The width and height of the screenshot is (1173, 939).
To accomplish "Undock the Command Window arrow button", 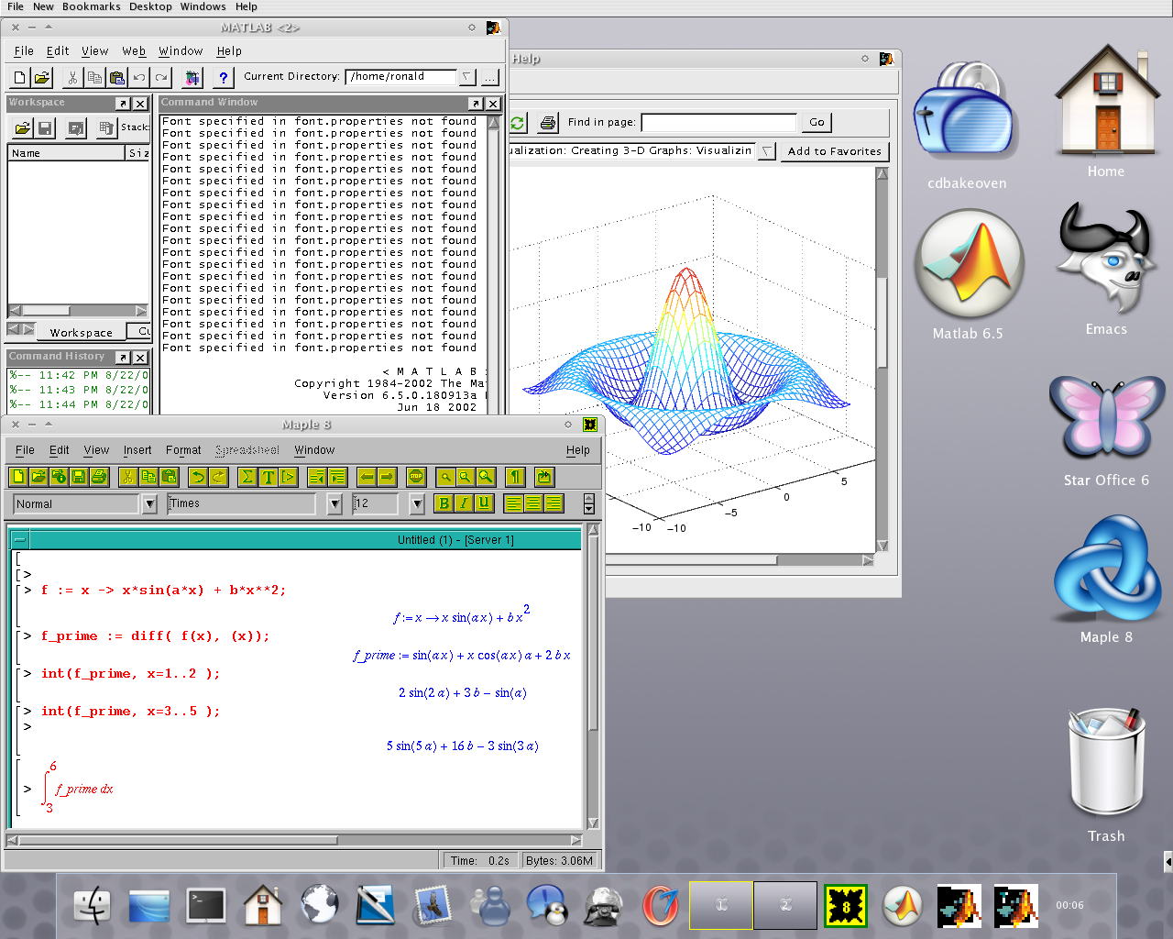I will point(476,104).
